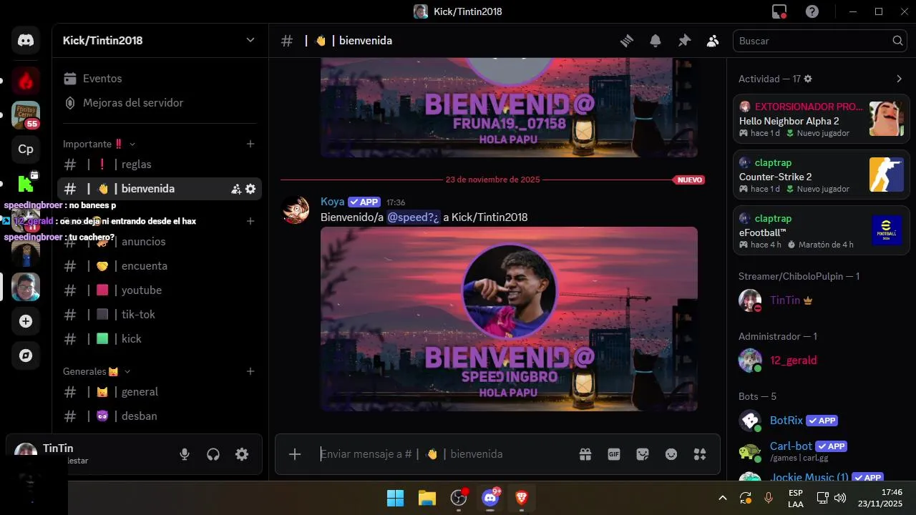916x515 pixels.
Task: Select the reglas channel
Action: pyautogui.click(x=159, y=165)
